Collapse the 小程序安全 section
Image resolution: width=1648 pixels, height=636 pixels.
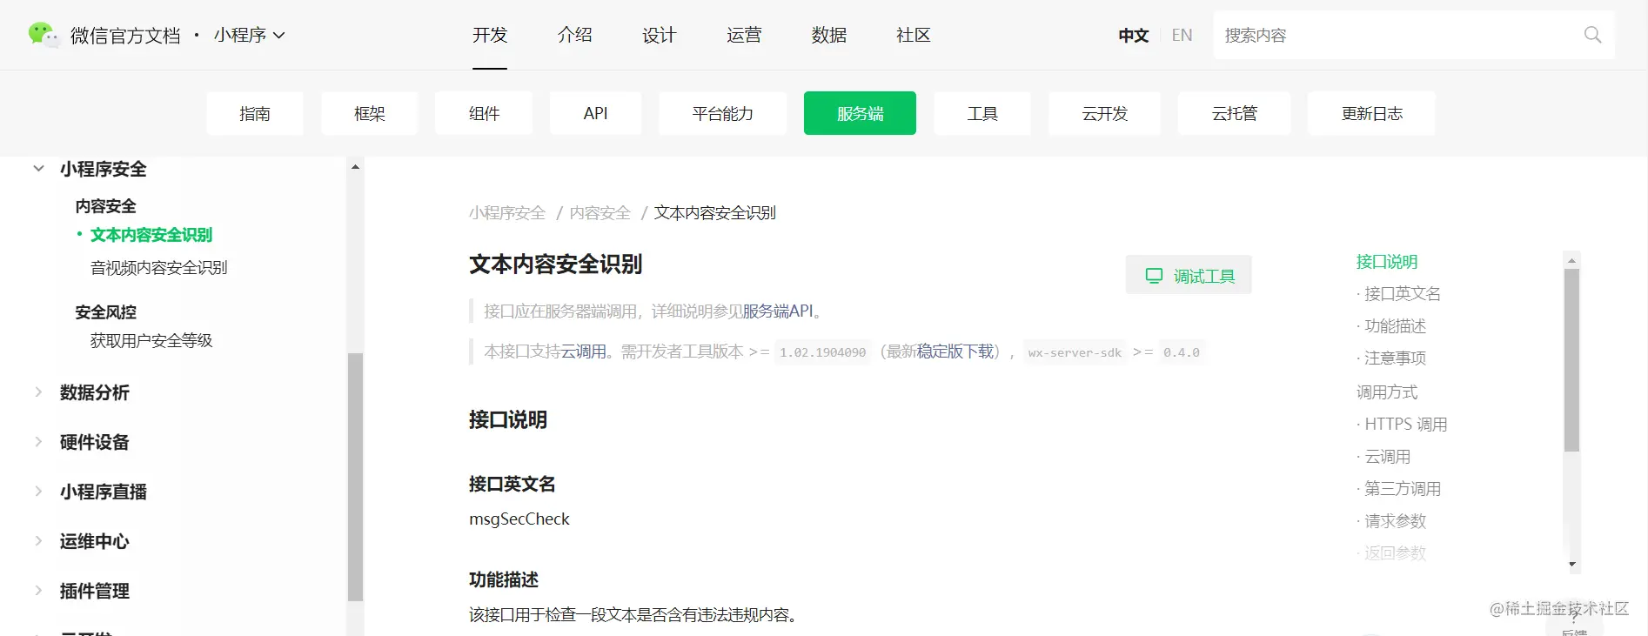click(38, 169)
